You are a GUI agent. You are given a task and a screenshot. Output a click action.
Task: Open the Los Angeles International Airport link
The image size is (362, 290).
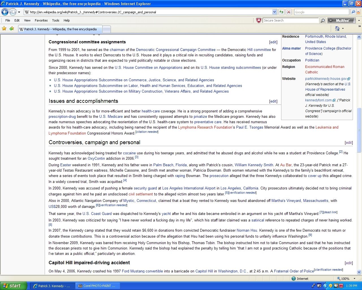pos(189,188)
